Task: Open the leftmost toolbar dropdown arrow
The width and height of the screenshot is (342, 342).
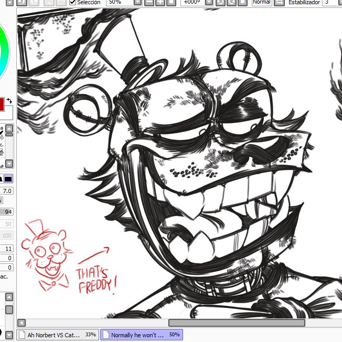Action: pyautogui.click(x=9, y=3)
